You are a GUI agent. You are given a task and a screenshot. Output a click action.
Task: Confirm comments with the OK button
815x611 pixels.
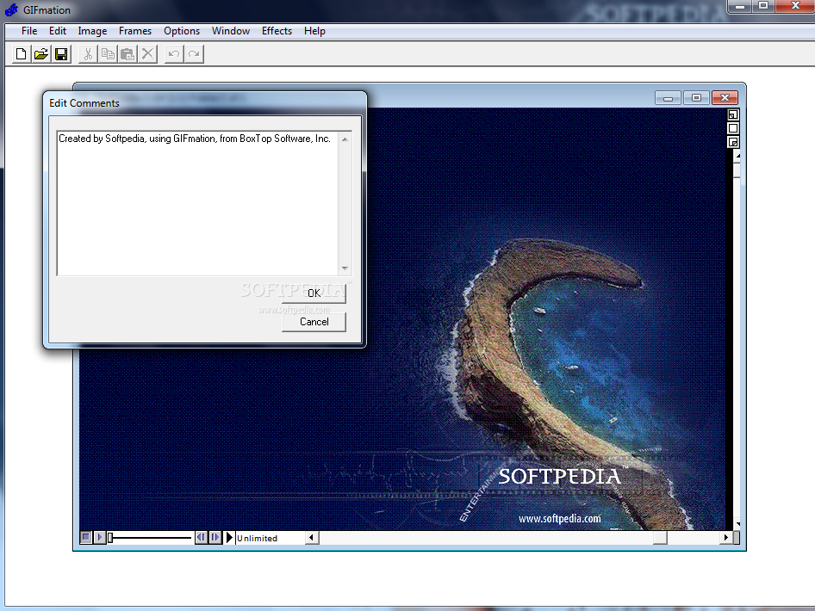tap(314, 293)
